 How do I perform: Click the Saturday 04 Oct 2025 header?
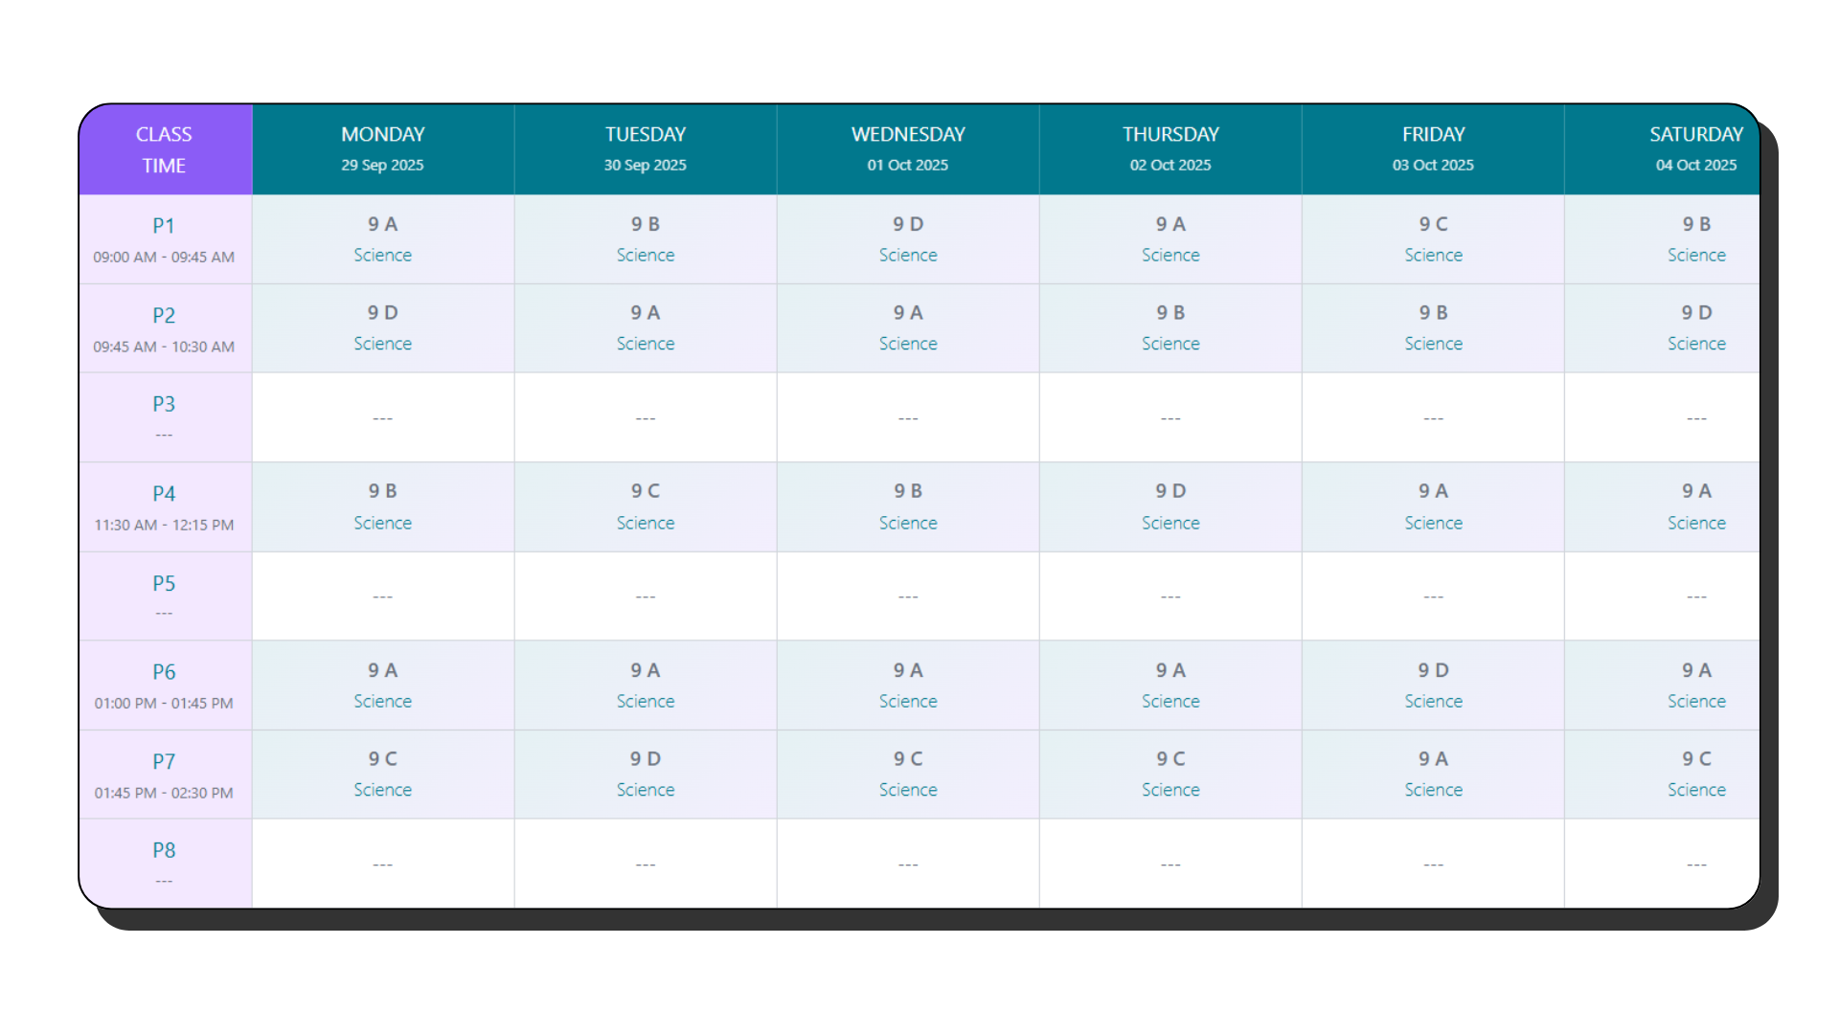pos(1694,148)
